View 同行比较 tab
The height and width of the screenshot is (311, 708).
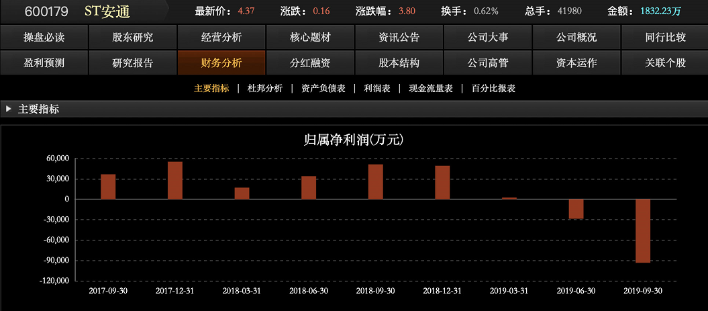pyautogui.click(x=665, y=38)
